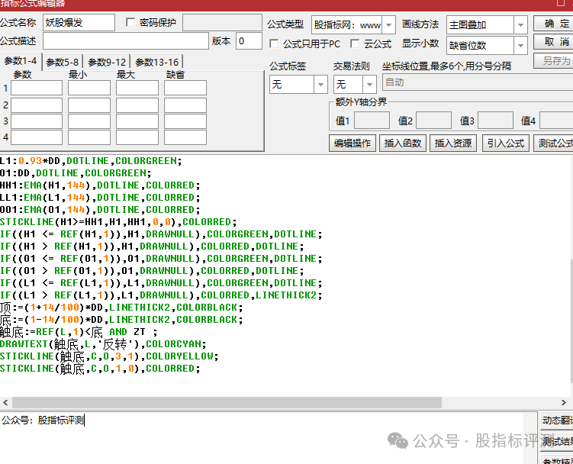Click the code editor horizontal scrollbar
The height and width of the screenshot is (464, 573).
coord(229,402)
